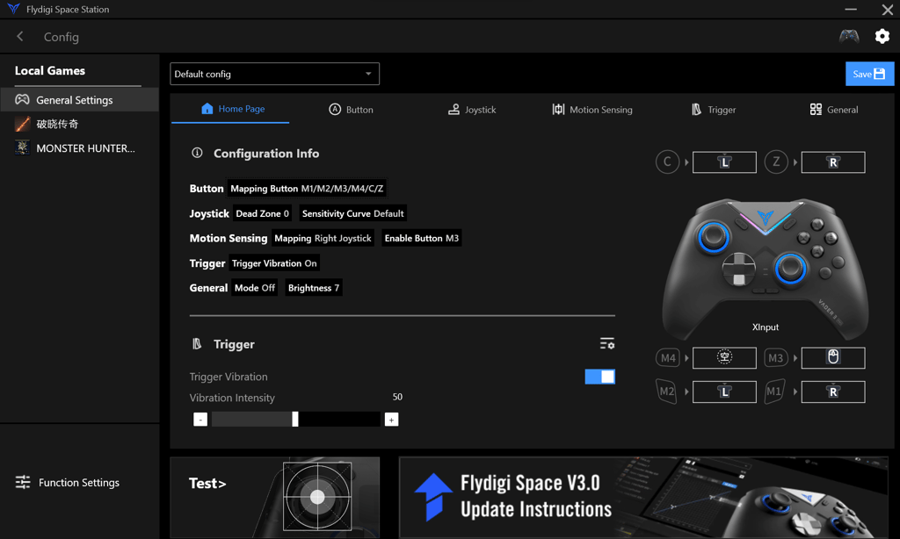Viewport: 900px width, 539px height.
Task: Click the controller's D-pad
Action: click(x=738, y=269)
